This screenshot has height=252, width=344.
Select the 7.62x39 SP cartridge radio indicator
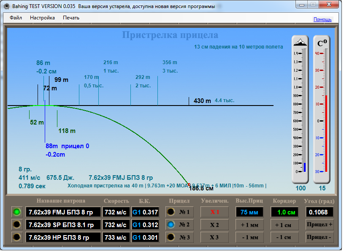pyautogui.click(x=16, y=225)
